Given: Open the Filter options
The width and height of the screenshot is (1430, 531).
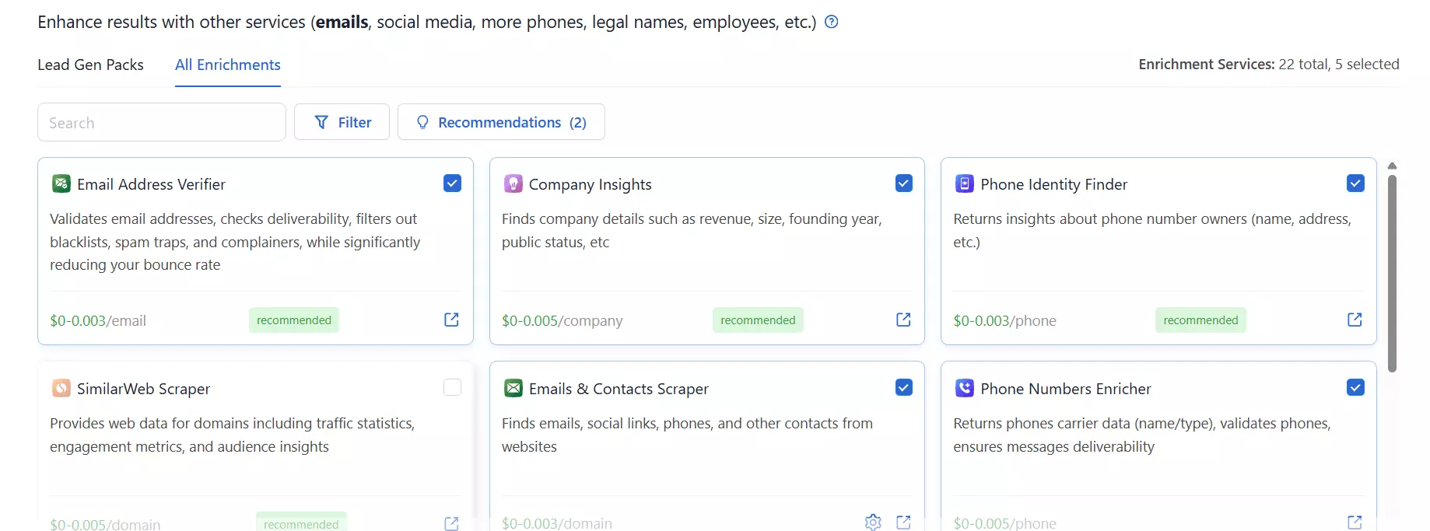Looking at the screenshot, I should [342, 122].
